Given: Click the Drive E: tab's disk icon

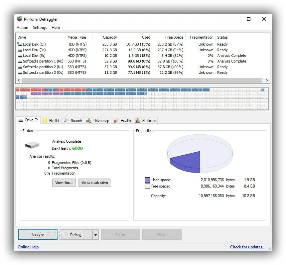Looking at the screenshot, I should tap(21, 121).
